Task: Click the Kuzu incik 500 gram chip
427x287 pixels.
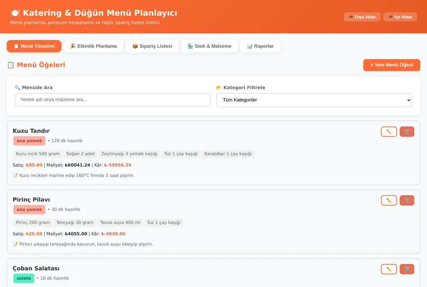Action: (38, 154)
